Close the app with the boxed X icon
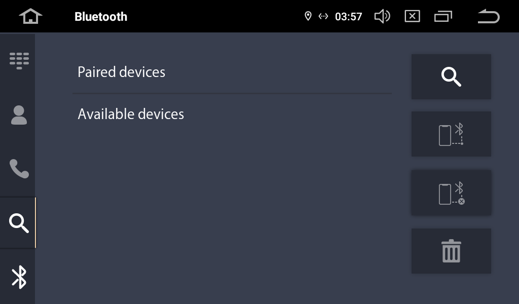The height and width of the screenshot is (304, 519). point(412,17)
